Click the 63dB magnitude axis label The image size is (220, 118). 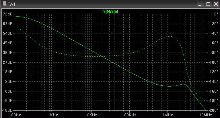click(x=8, y=24)
